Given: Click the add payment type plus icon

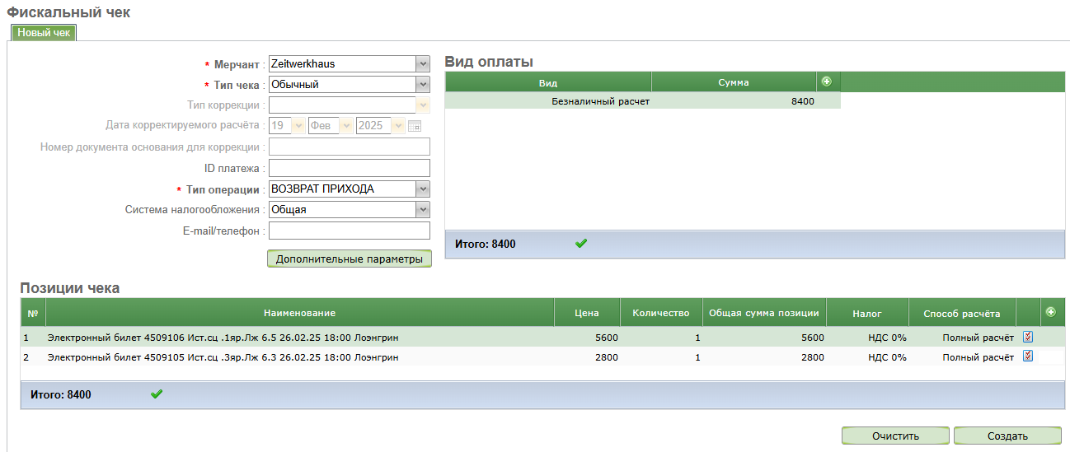Looking at the screenshot, I should pos(826,82).
